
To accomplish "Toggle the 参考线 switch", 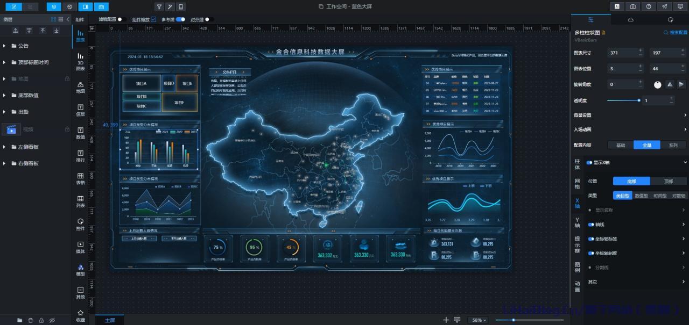I will [x=180, y=19].
